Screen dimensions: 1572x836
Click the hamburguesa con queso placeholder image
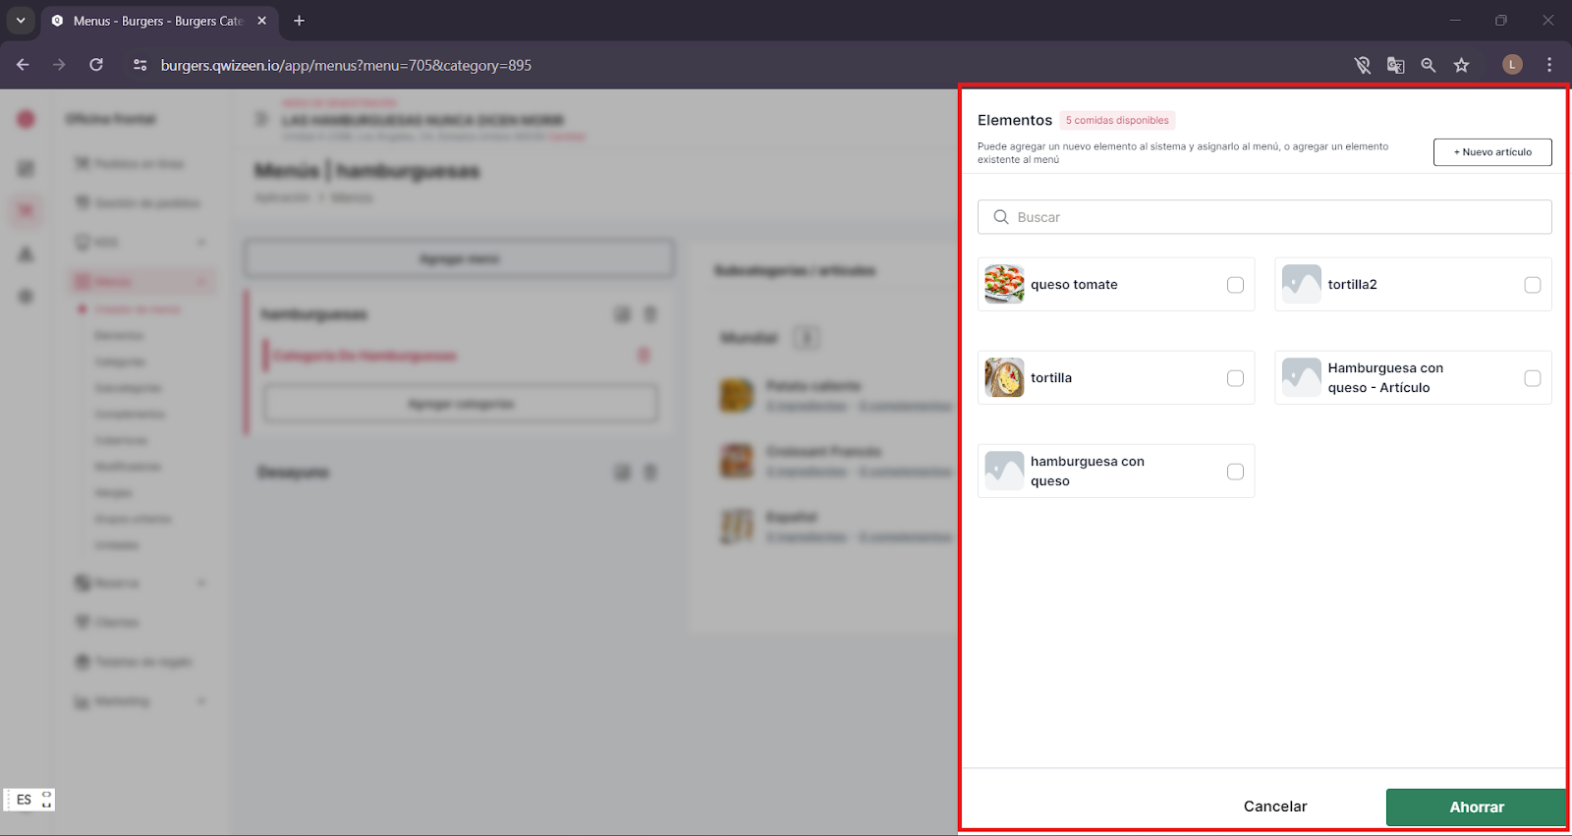click(1004, 471)
